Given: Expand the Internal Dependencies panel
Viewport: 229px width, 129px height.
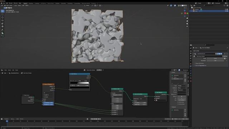Looking at the screenshot, I should point(201,66).
